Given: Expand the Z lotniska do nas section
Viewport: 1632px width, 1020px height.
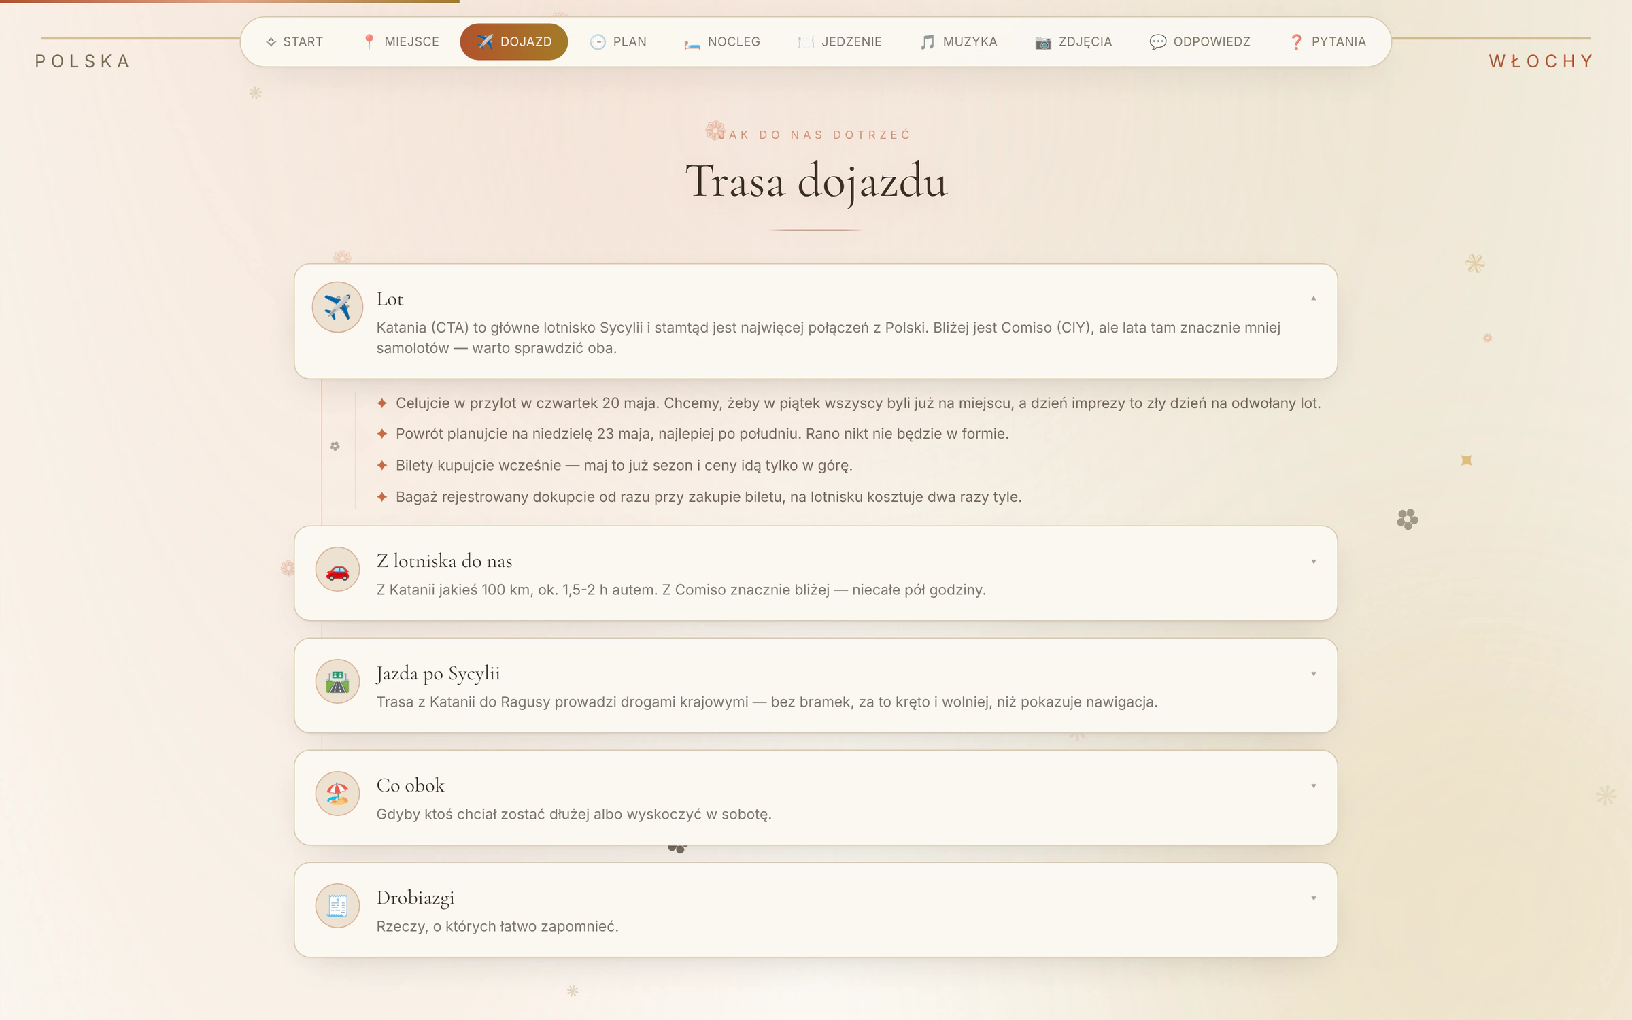Looking at the screenshot, I should [1314, 562].
